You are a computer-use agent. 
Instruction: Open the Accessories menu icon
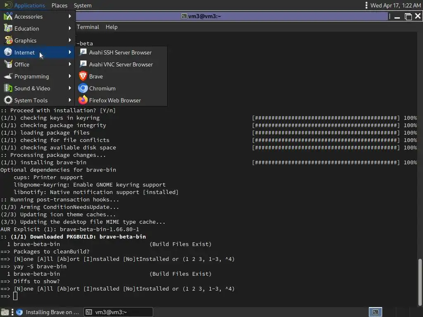(x=8, y=17)
